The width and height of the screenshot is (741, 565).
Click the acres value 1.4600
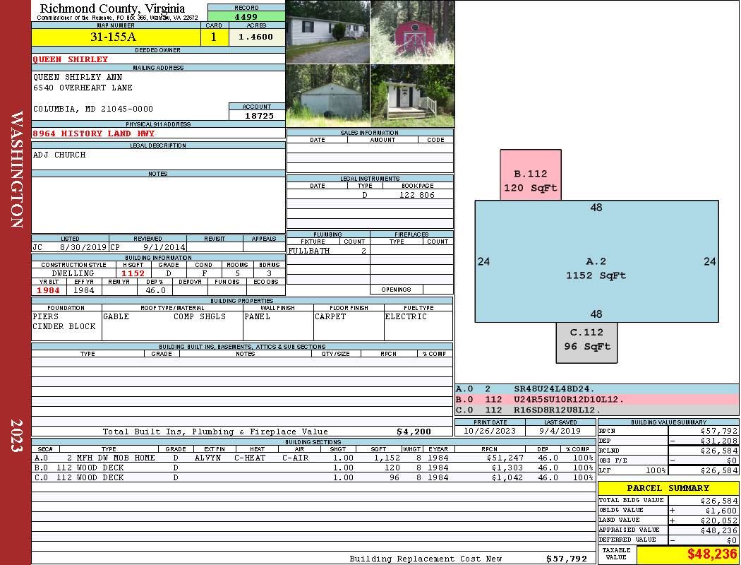click(256, 37)
